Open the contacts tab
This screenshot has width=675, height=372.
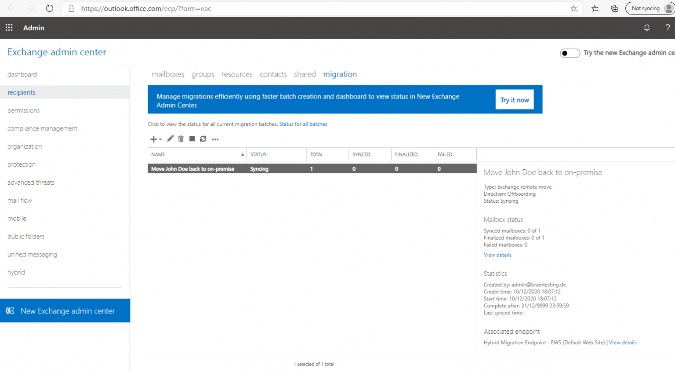click(273, 74)
